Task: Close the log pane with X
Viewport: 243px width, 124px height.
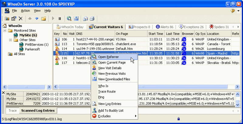Action: [3, 93]
